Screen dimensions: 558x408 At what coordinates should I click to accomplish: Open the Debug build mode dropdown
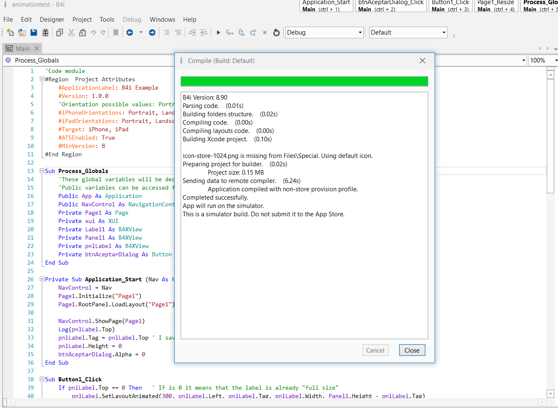(324, 33)
